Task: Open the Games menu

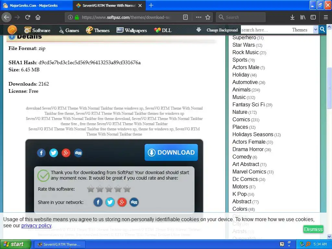Action: pyautogui.click(x=69, y=30)
